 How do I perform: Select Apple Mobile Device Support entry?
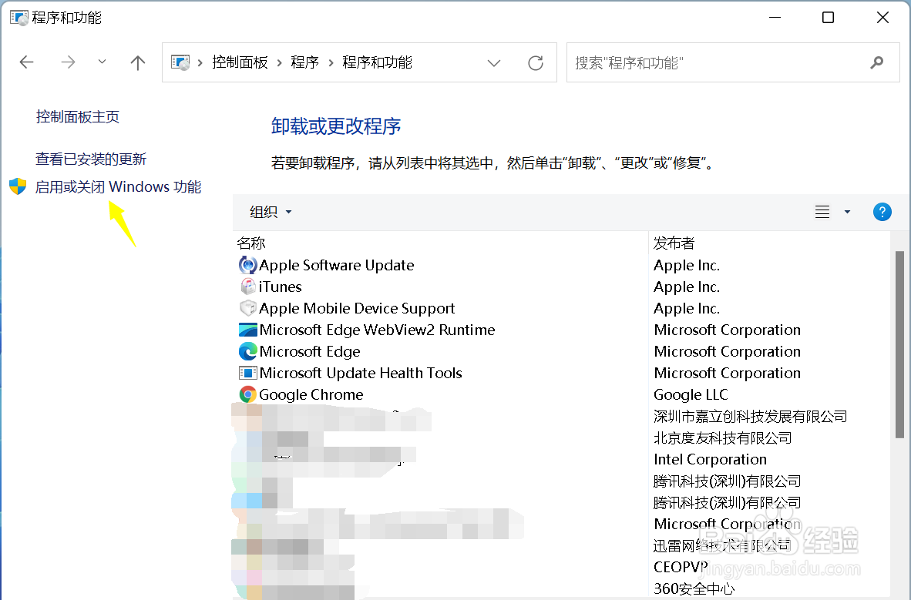point(357,308)
